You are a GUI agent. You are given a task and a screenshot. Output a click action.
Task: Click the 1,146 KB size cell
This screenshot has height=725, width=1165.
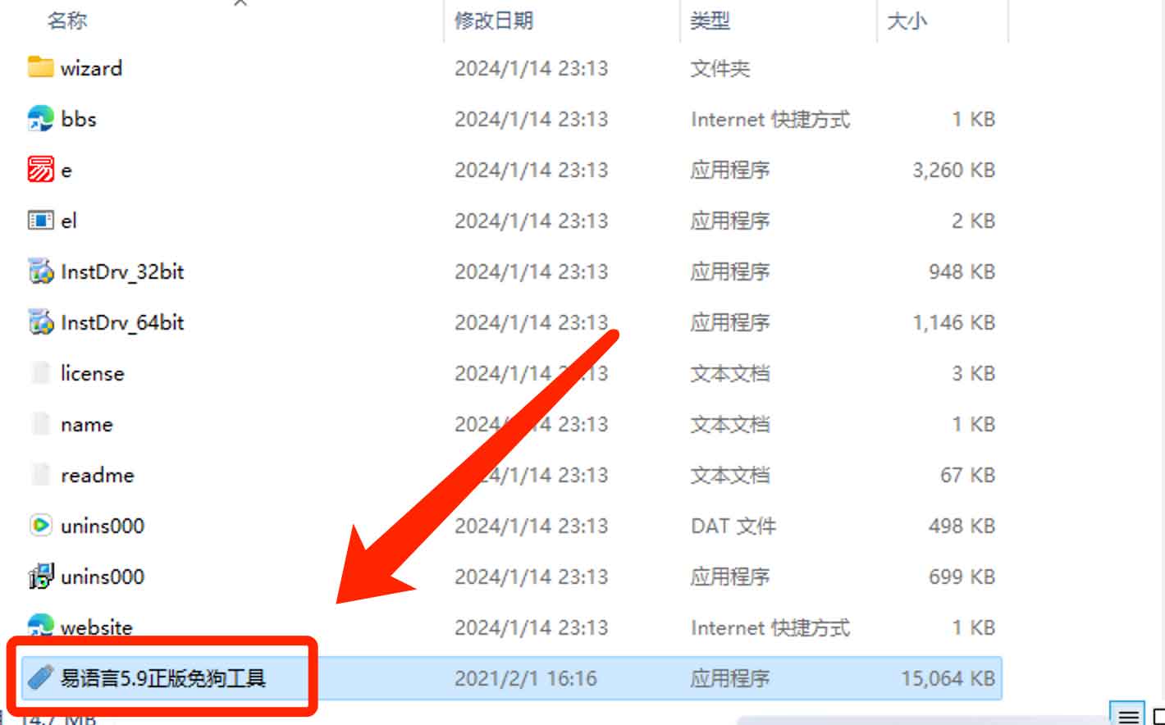pyautogui.click(x=953, y=322)
